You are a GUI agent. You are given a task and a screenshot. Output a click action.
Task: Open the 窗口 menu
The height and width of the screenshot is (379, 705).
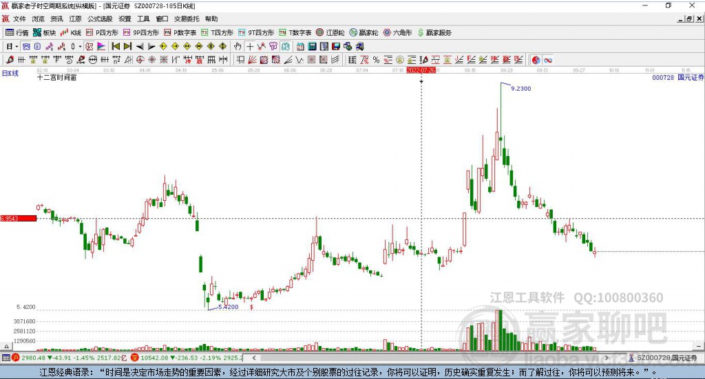click(x=162, y=19)
